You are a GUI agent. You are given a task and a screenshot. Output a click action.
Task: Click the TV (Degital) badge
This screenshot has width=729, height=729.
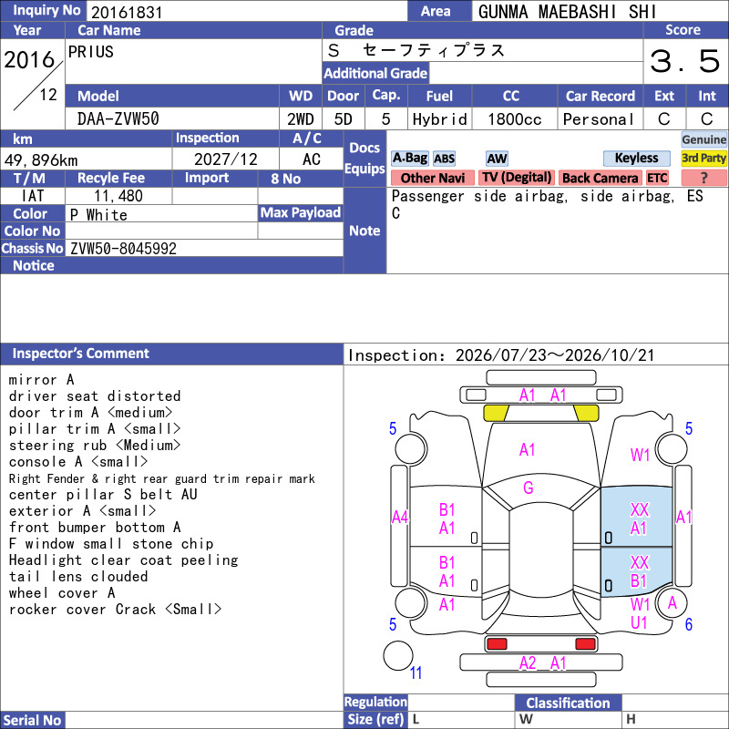[517, 178]
